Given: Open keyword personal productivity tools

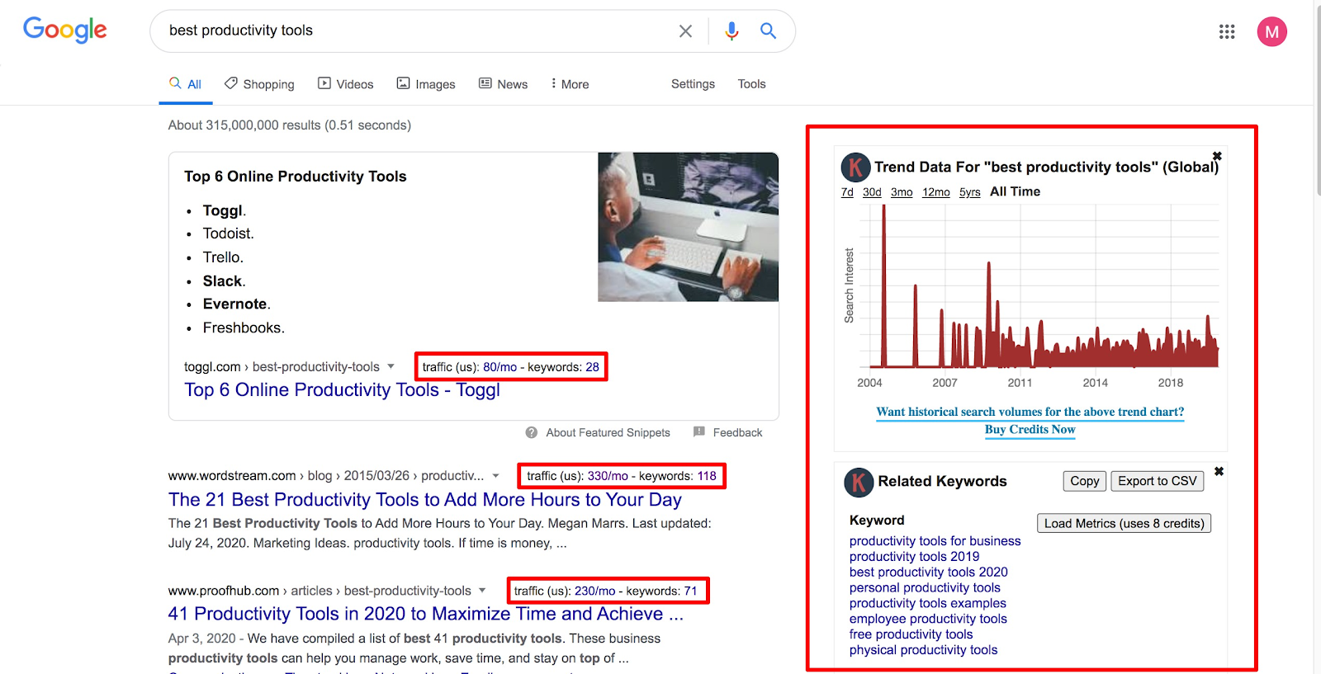Looking at the screenshot, I should click(925, 588).
